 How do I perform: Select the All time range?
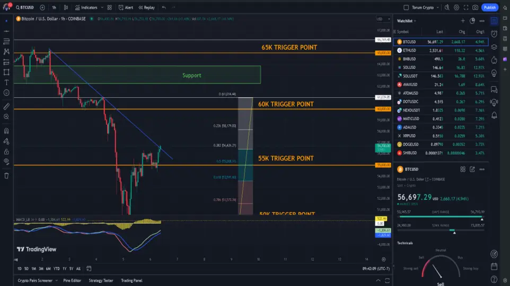pos(78,269)
